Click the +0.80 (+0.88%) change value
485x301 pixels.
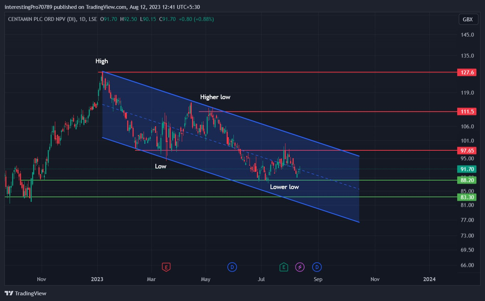pos(196,19)
